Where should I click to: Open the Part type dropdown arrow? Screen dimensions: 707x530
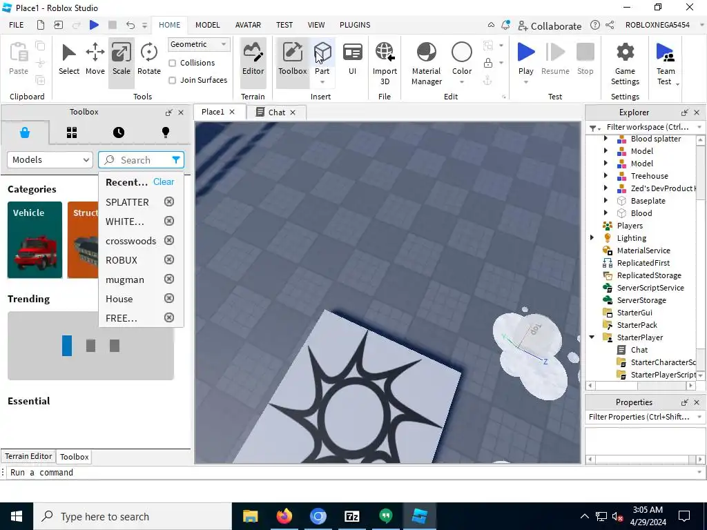tap(322, 82)
